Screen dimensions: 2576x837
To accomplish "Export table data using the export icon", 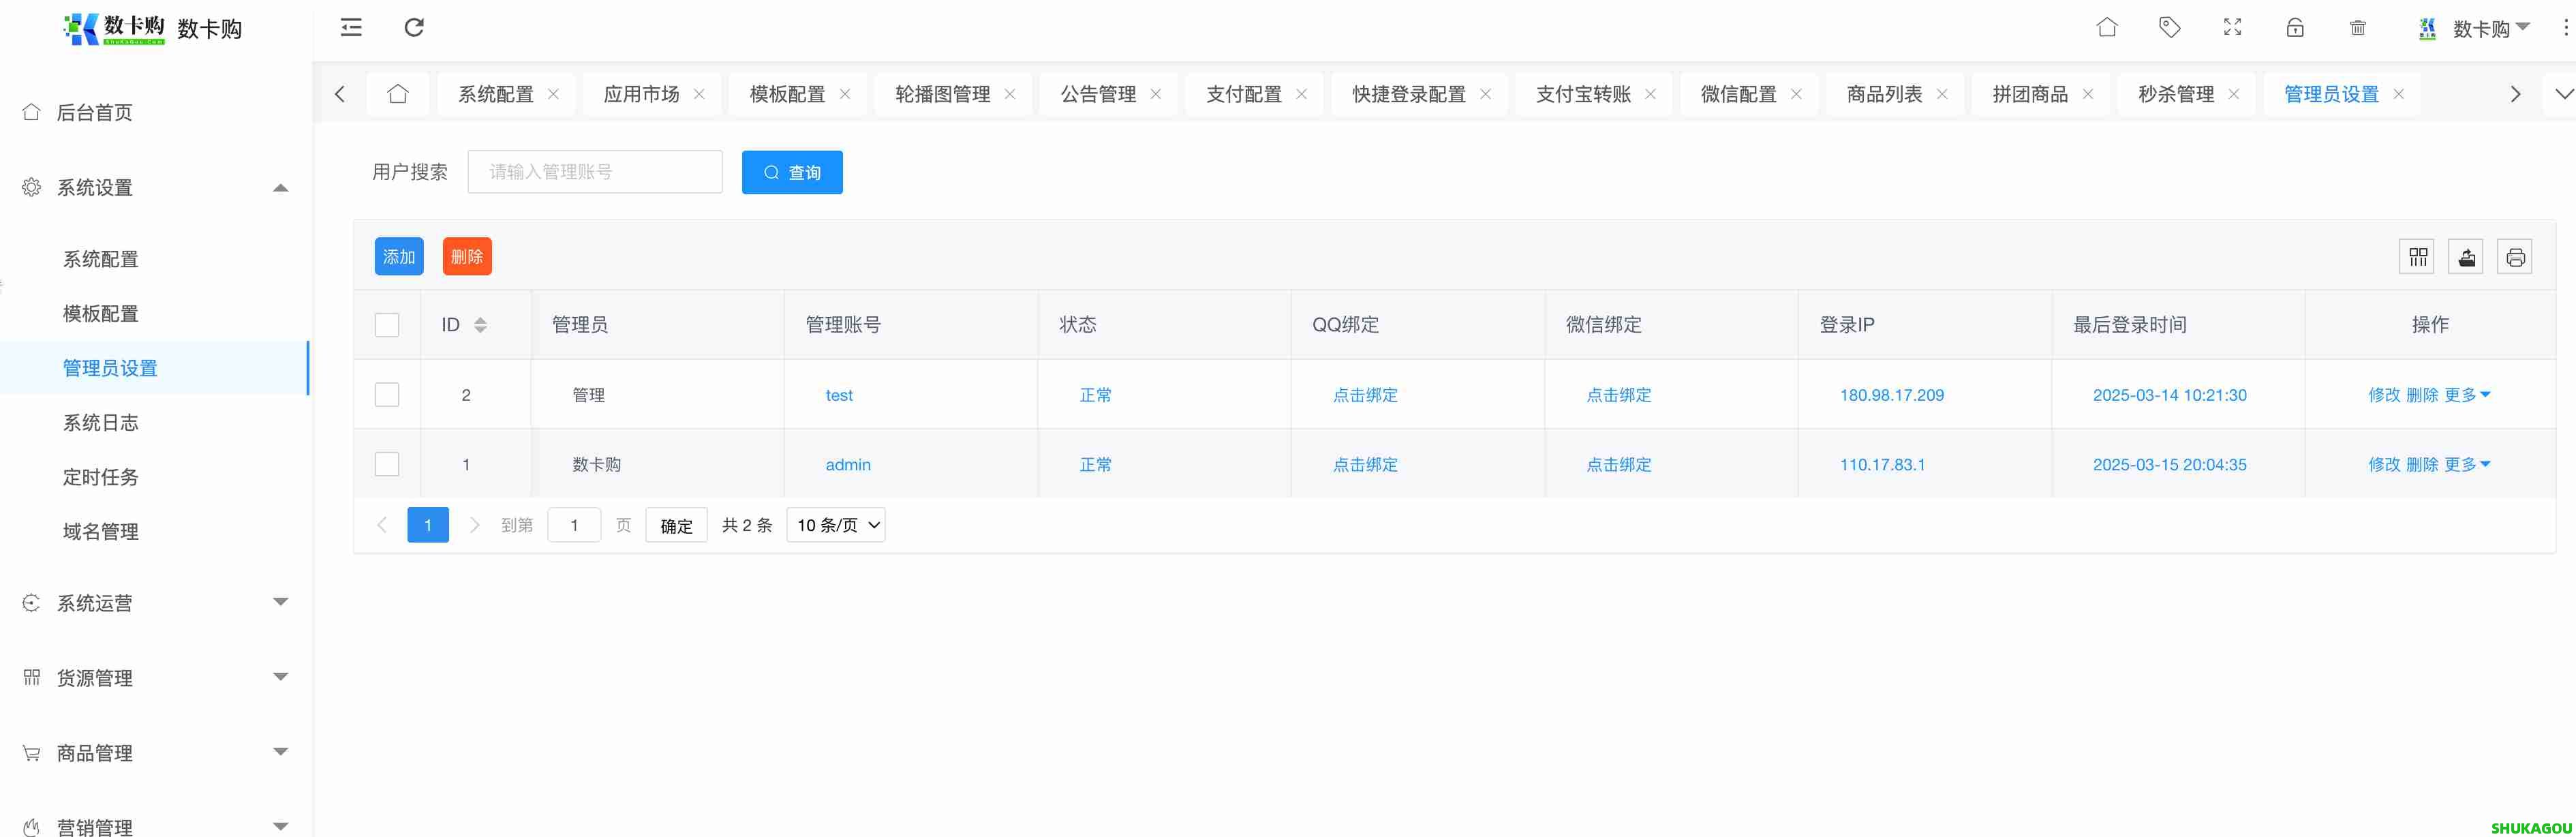I will coord(2466,256).
